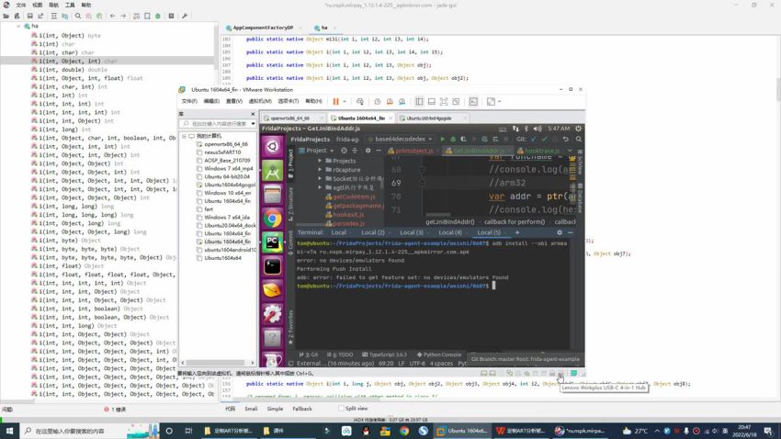
Task: Open Android Studio in the Ubuntu launcher
Action: (273, 171)
